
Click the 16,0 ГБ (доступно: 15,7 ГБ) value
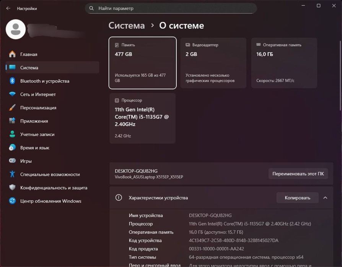pos(216,232)
